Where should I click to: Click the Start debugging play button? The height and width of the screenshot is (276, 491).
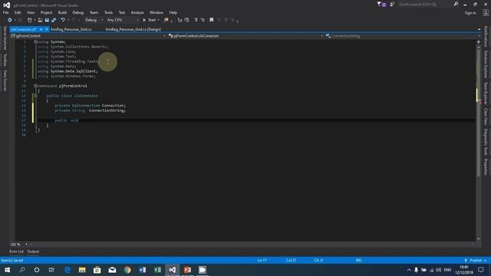click(144, 20)
